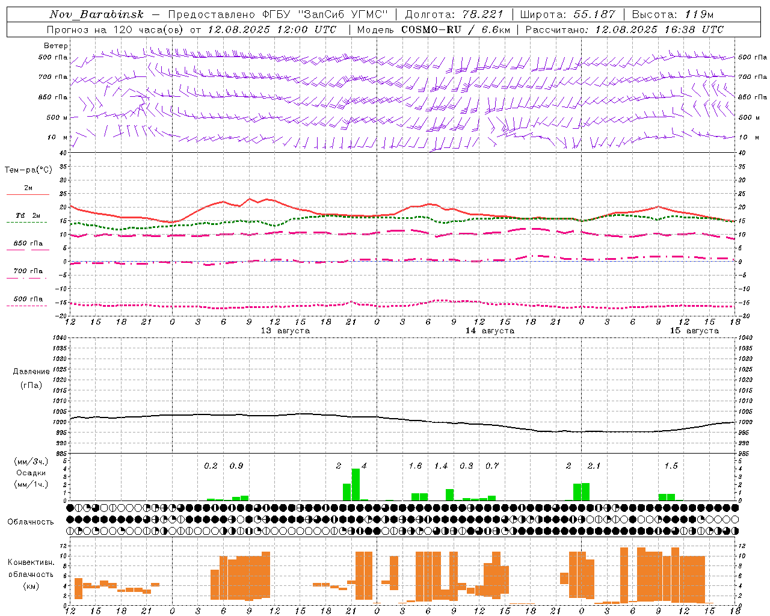This screenshot has height=616, width=770.
Task: Click the "Td 2м" dew point legend label
Action: pyautogui.click(x=28, y=215)
